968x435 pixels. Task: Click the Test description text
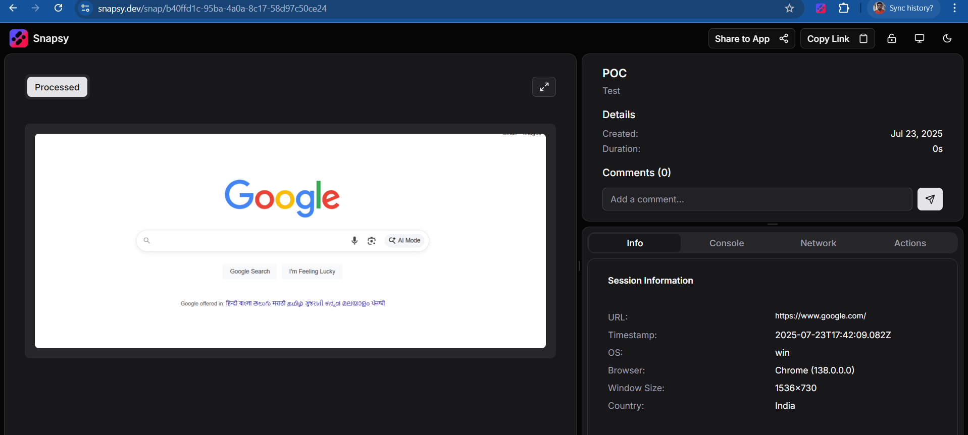click(611, 91)
